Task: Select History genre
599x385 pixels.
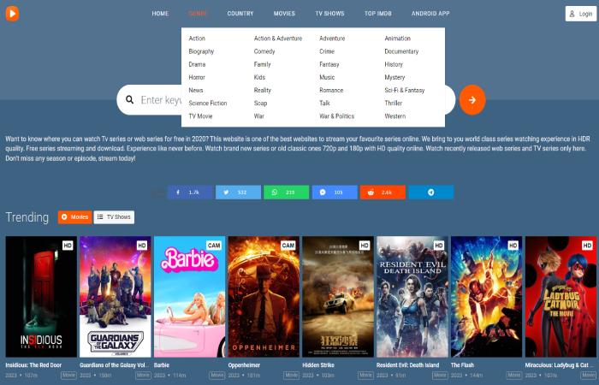Action: pyautogui.click(x=394, y=64)
